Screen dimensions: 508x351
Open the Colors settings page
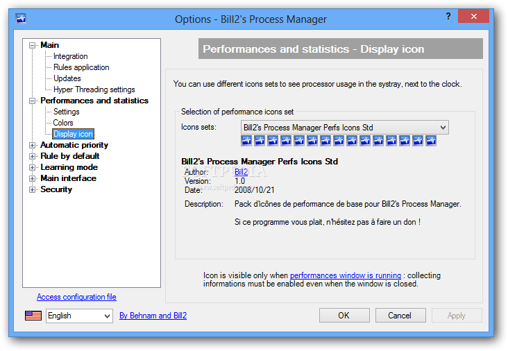(x=63, y=123)
